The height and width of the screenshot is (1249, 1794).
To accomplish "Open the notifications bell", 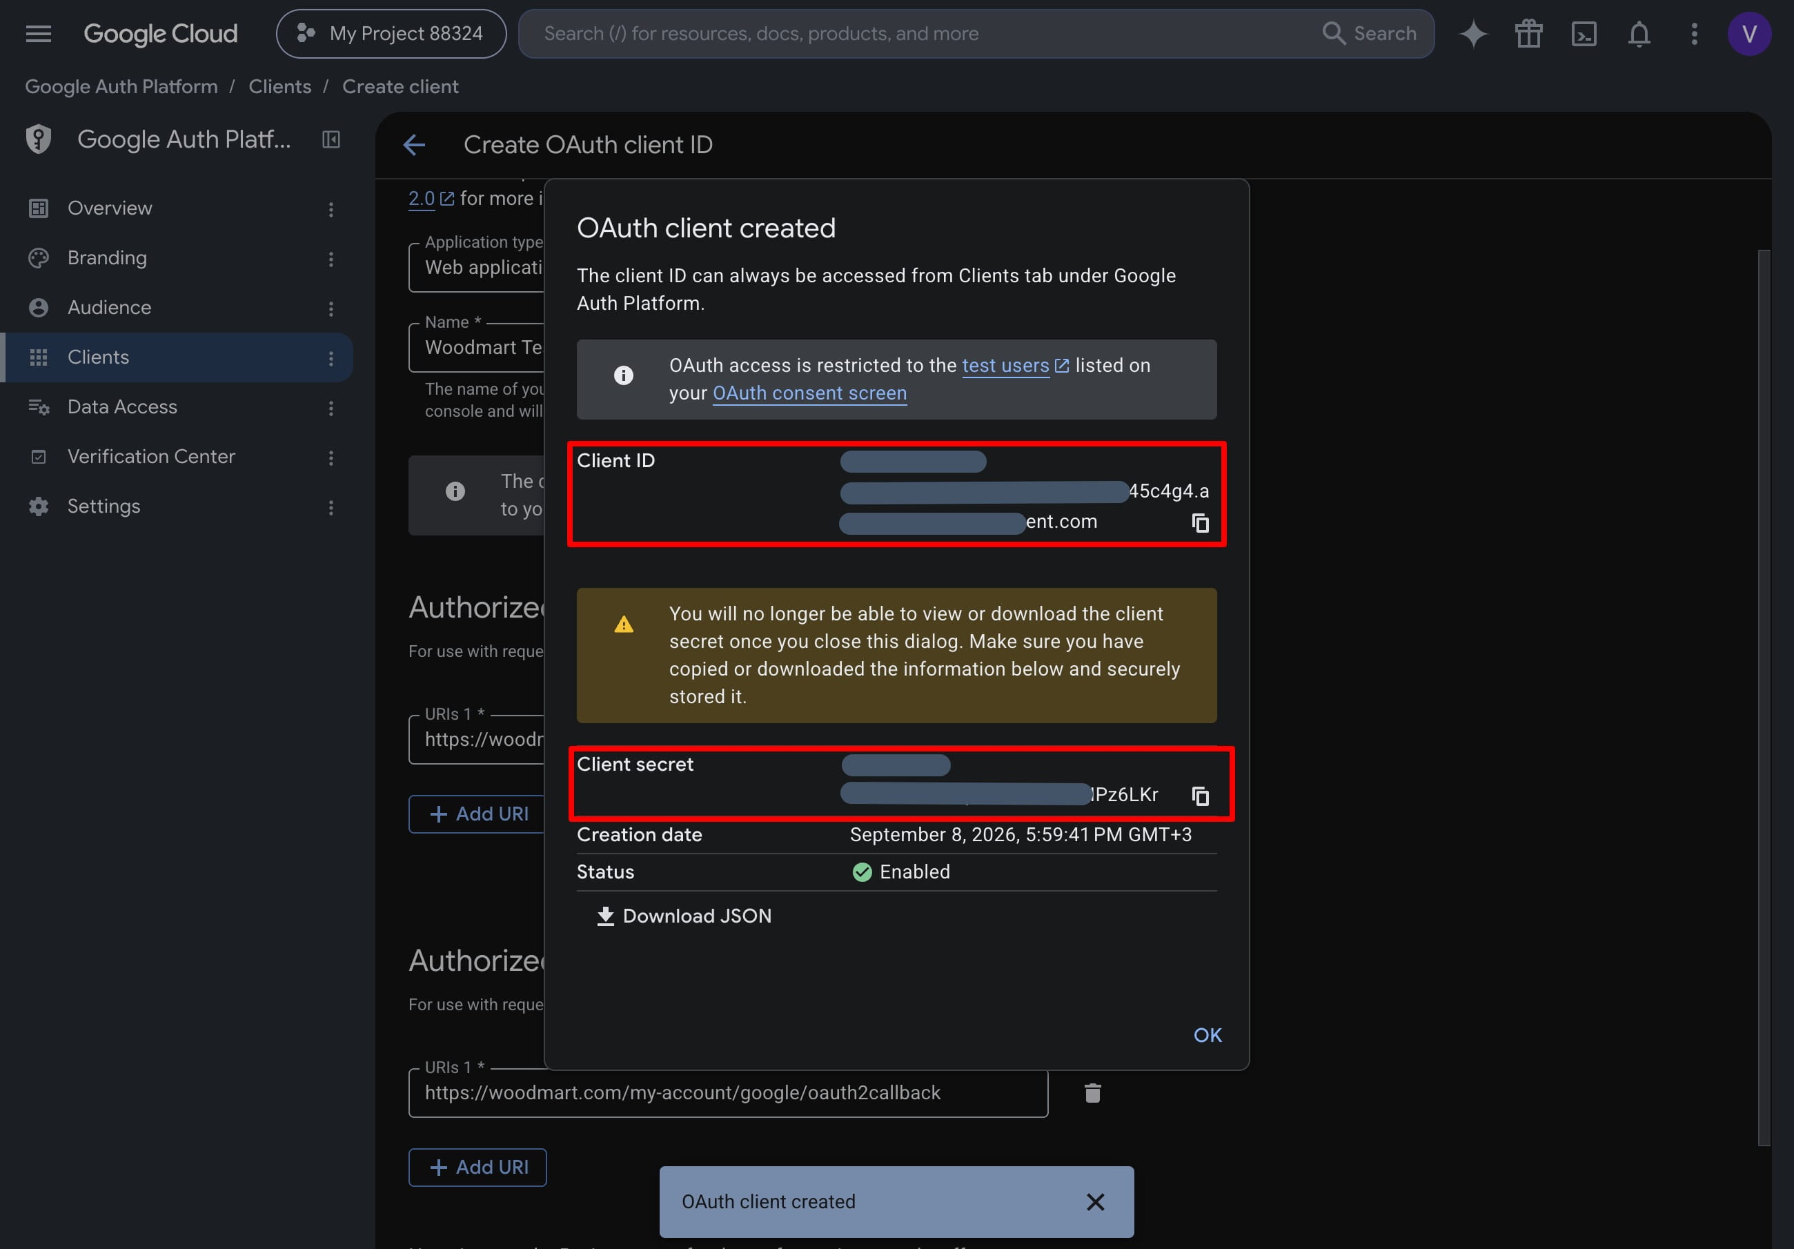I will click(1639, 34).
